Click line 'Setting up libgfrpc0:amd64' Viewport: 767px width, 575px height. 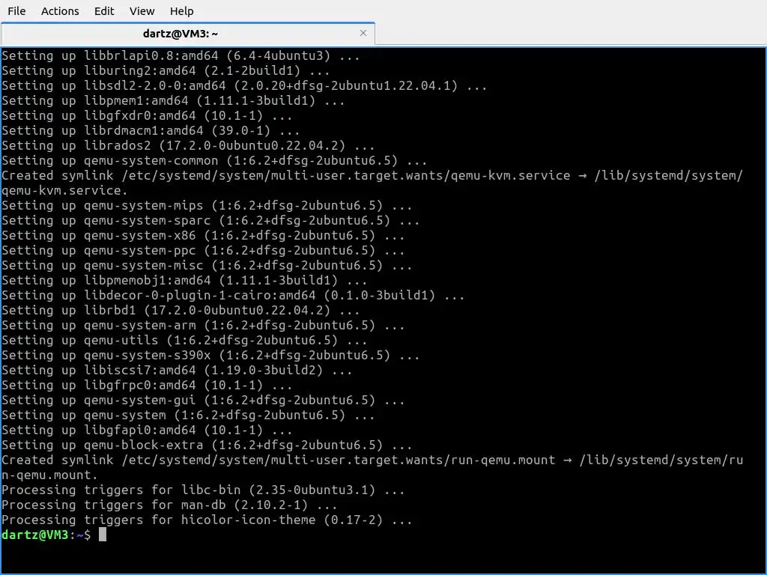147,385
